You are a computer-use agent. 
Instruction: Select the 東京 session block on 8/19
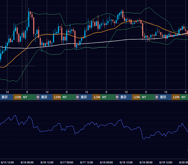pos(165,97)
